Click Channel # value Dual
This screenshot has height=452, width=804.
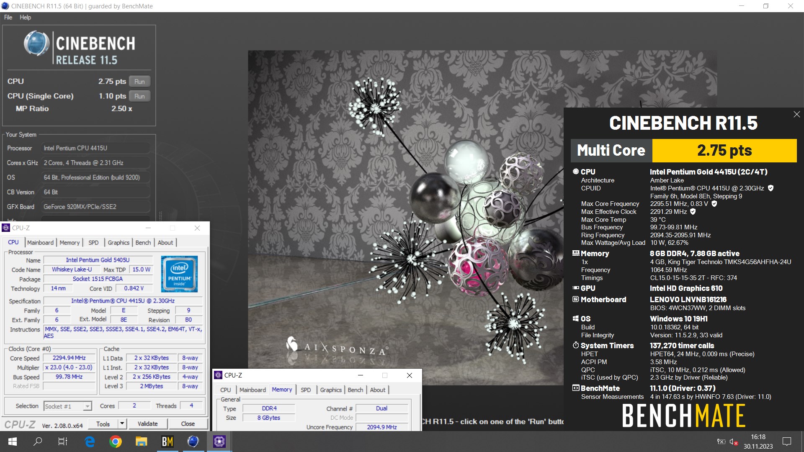click(x=382, y=408)
